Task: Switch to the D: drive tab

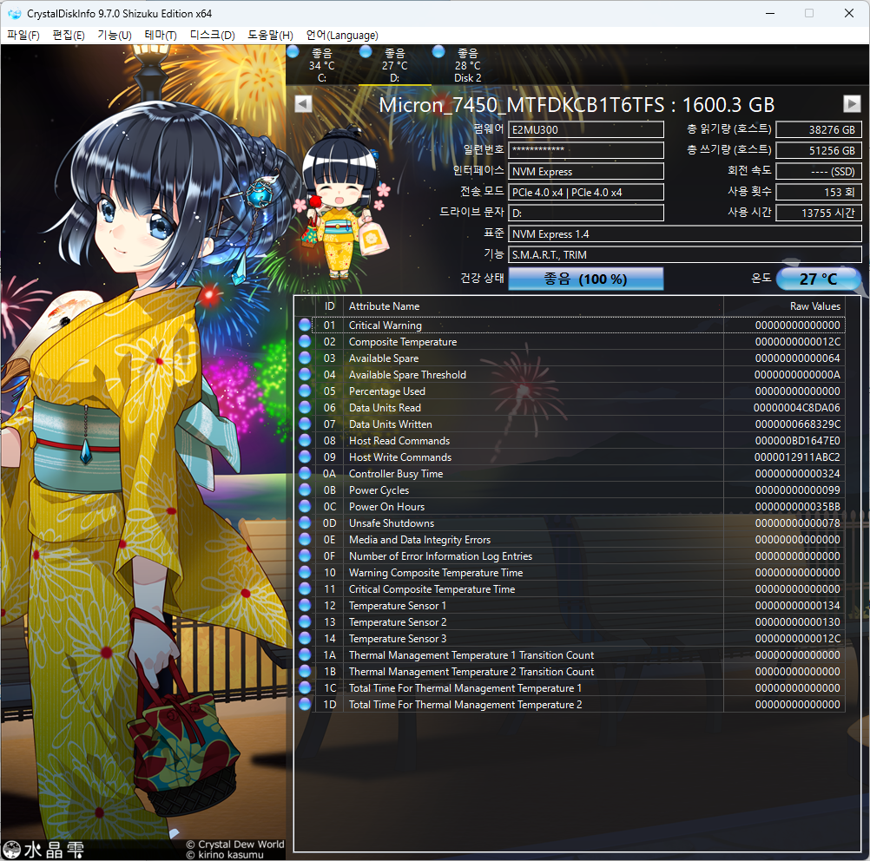Action: [394, 66]
